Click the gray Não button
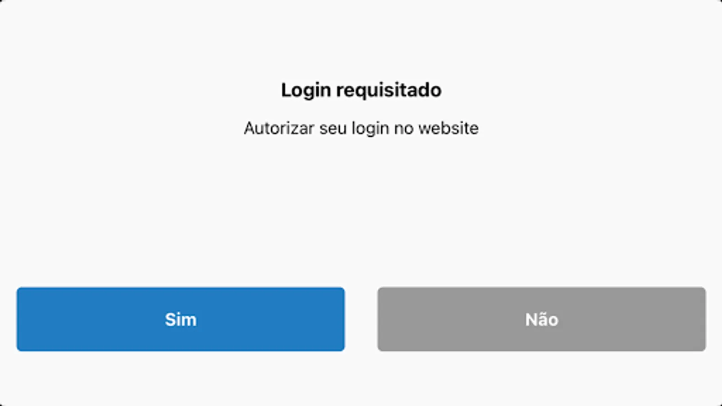Image resolution: width=722 pixels, height=406 pixels. tap(541, 319)
